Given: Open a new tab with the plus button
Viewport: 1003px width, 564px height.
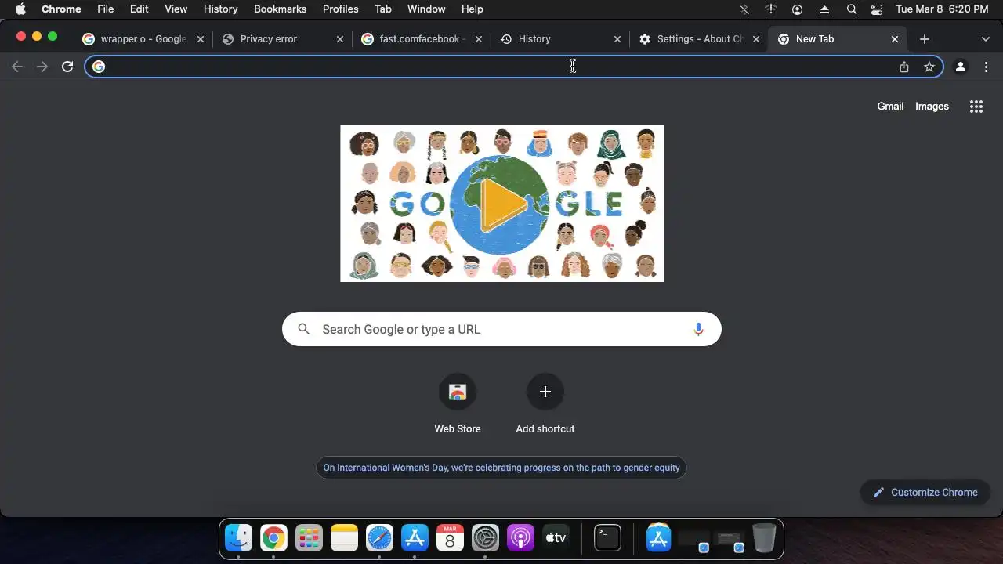Looking at the screenshot, I should (x=925, y=39).
